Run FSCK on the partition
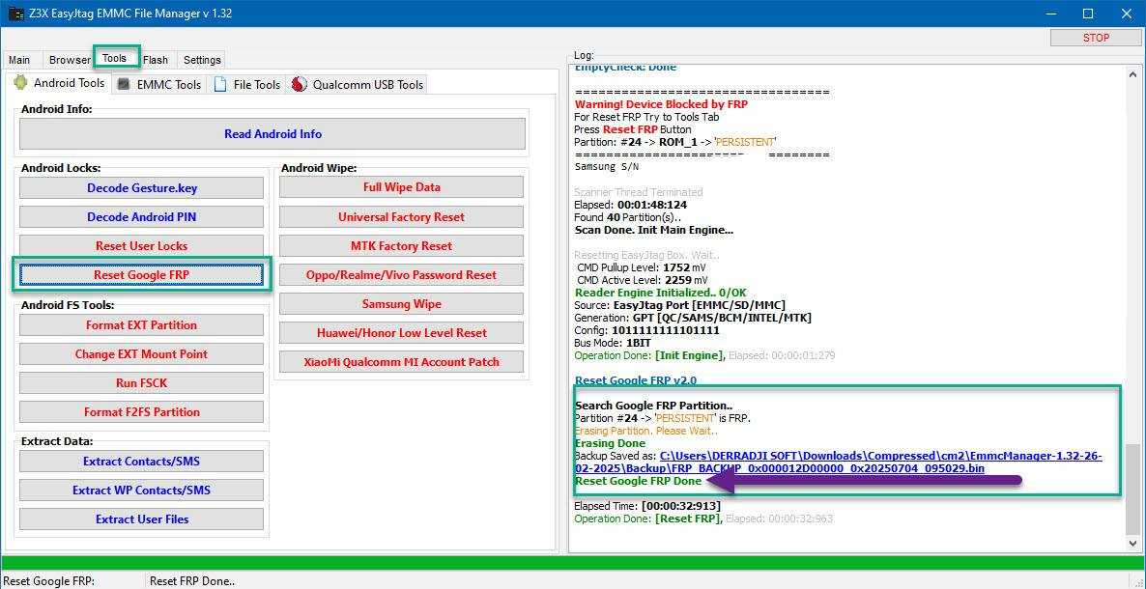 click(142, 383)
